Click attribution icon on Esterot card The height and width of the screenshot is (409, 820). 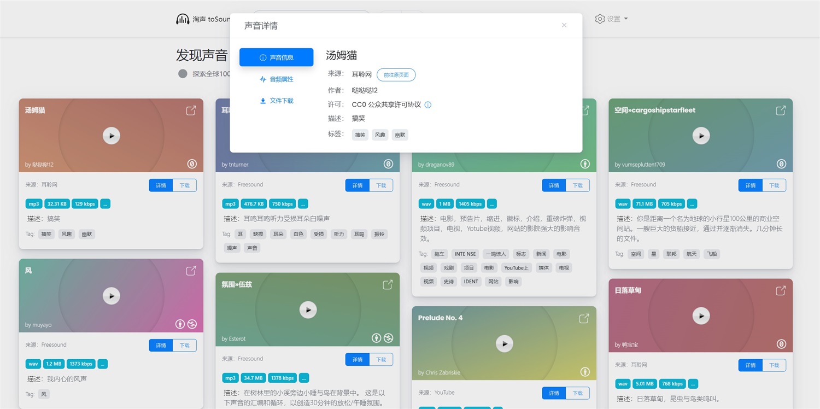[376, 338]
